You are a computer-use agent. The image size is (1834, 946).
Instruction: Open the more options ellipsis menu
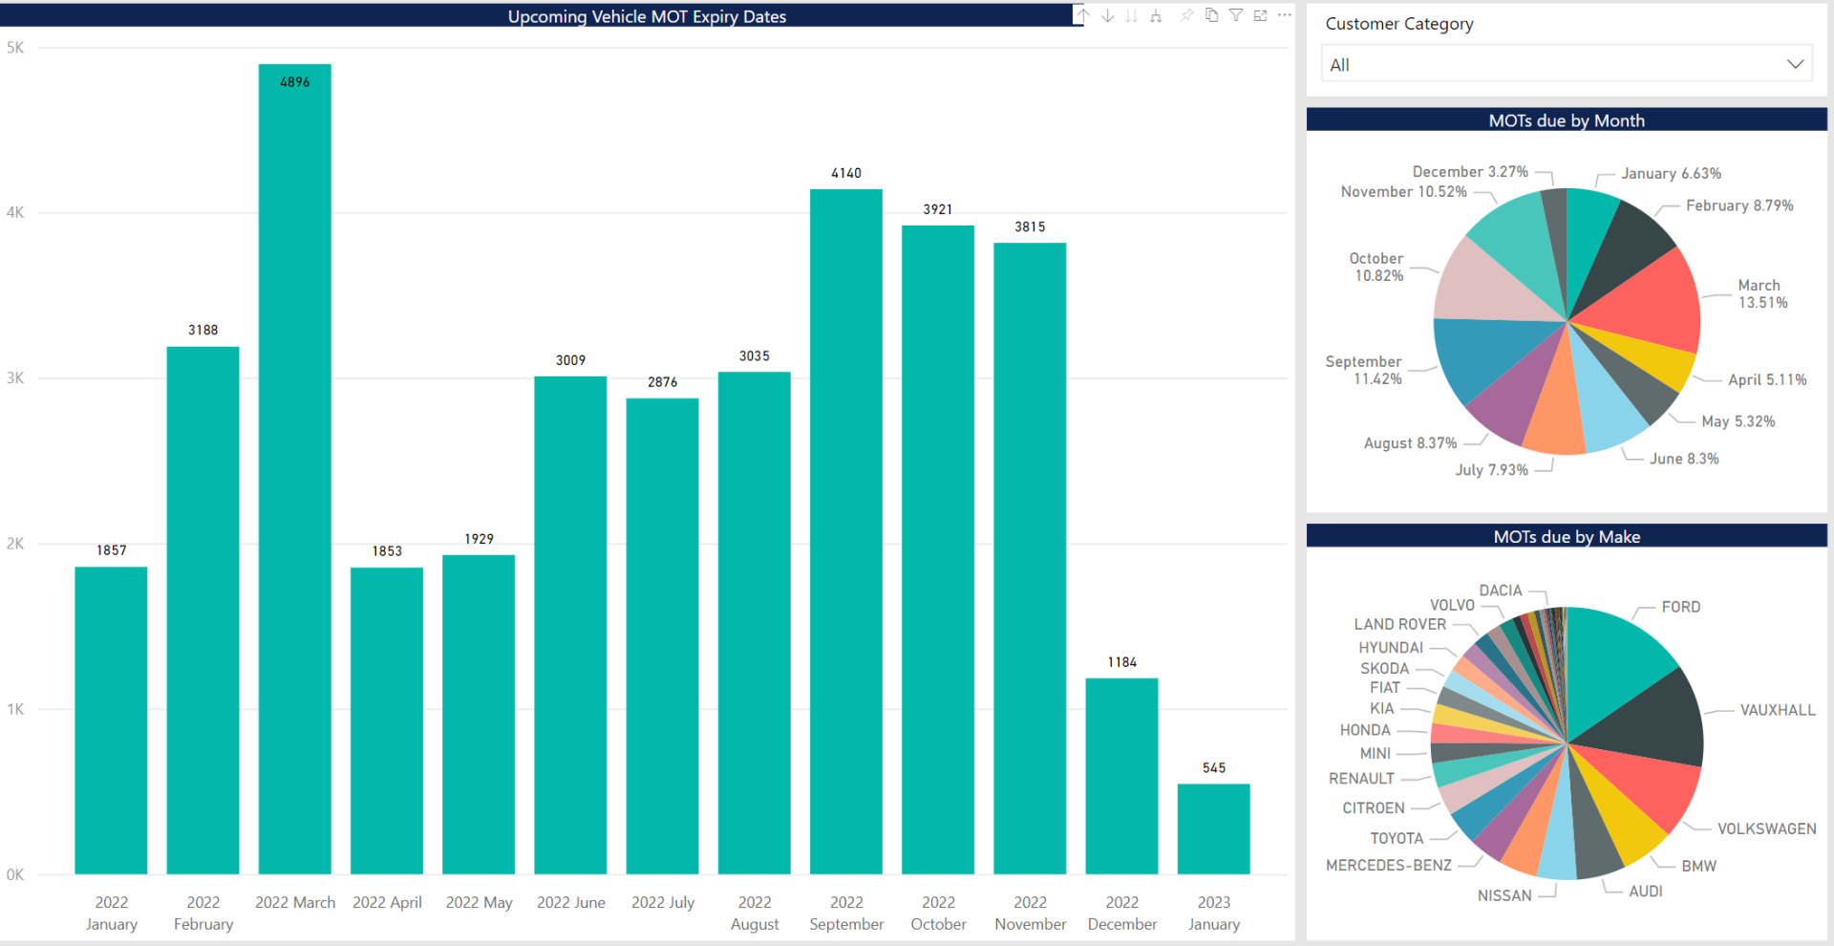(1285, 15)
